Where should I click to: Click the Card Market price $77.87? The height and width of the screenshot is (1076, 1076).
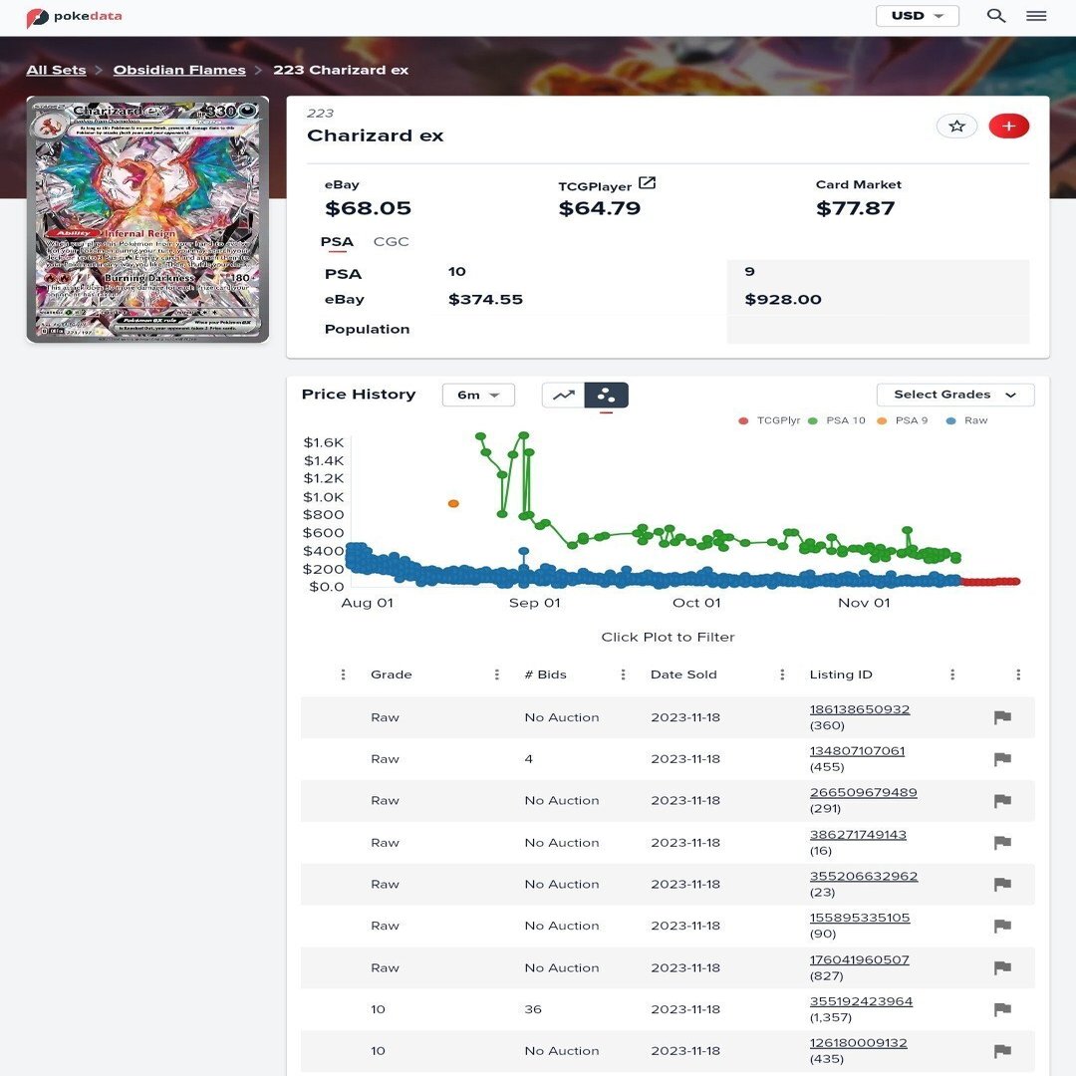tap(855, 208)
